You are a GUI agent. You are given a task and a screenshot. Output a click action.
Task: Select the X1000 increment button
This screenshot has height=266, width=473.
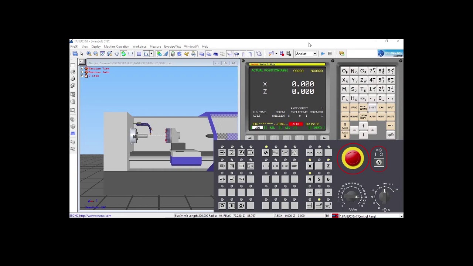pos(294,166)
